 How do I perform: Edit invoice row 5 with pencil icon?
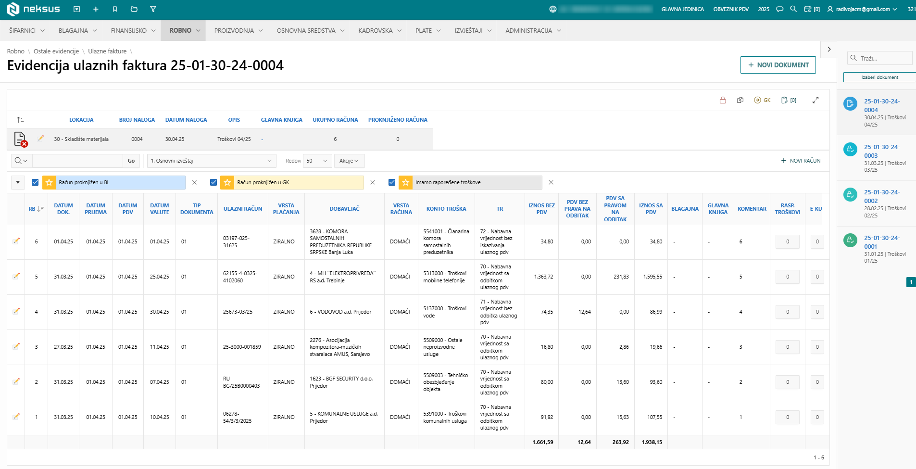click(16, 276)
